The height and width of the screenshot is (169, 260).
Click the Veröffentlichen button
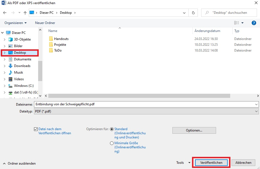click(x=211, y=163)
